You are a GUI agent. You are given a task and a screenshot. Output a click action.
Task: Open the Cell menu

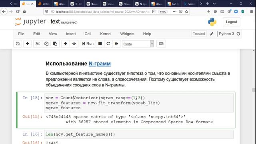pos(88,34)
